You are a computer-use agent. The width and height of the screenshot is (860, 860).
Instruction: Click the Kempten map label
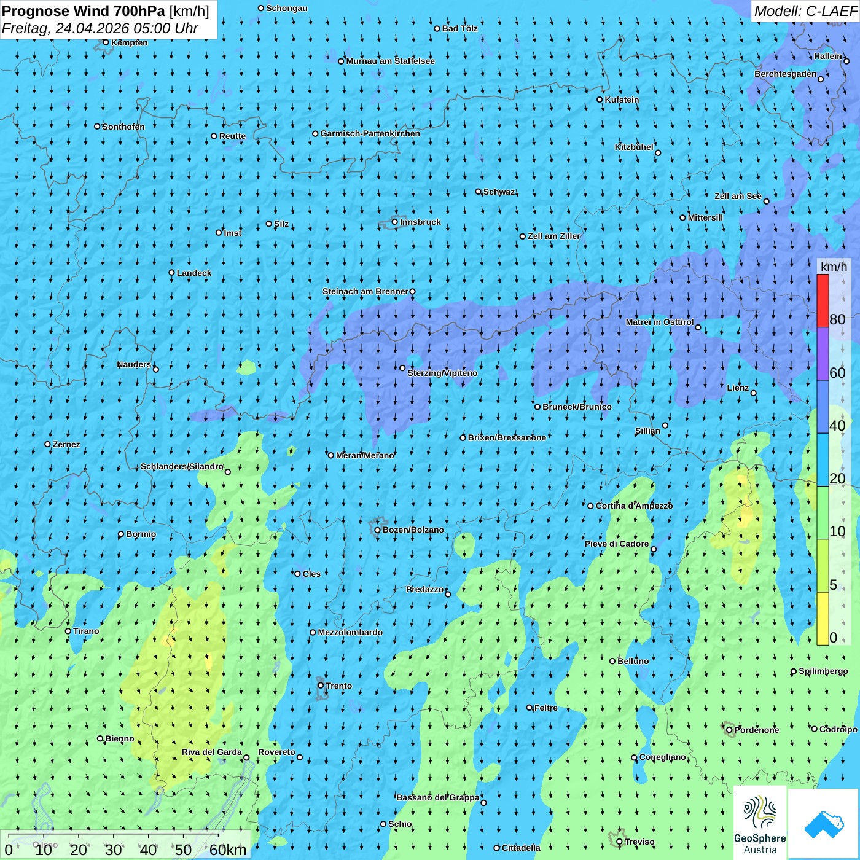pyautogui.click(x=129, y=42)
